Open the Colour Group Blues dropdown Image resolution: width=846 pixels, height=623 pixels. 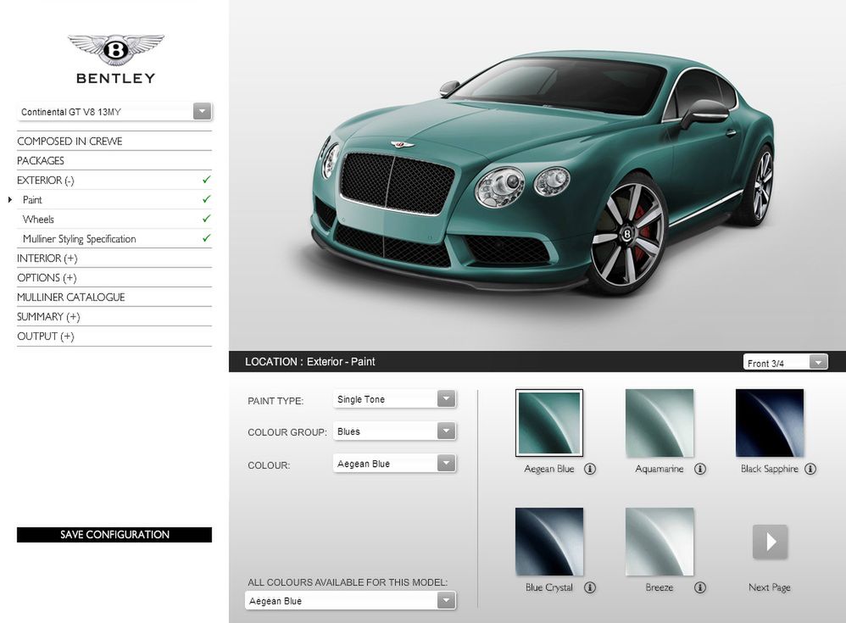(x=394, y=431)
